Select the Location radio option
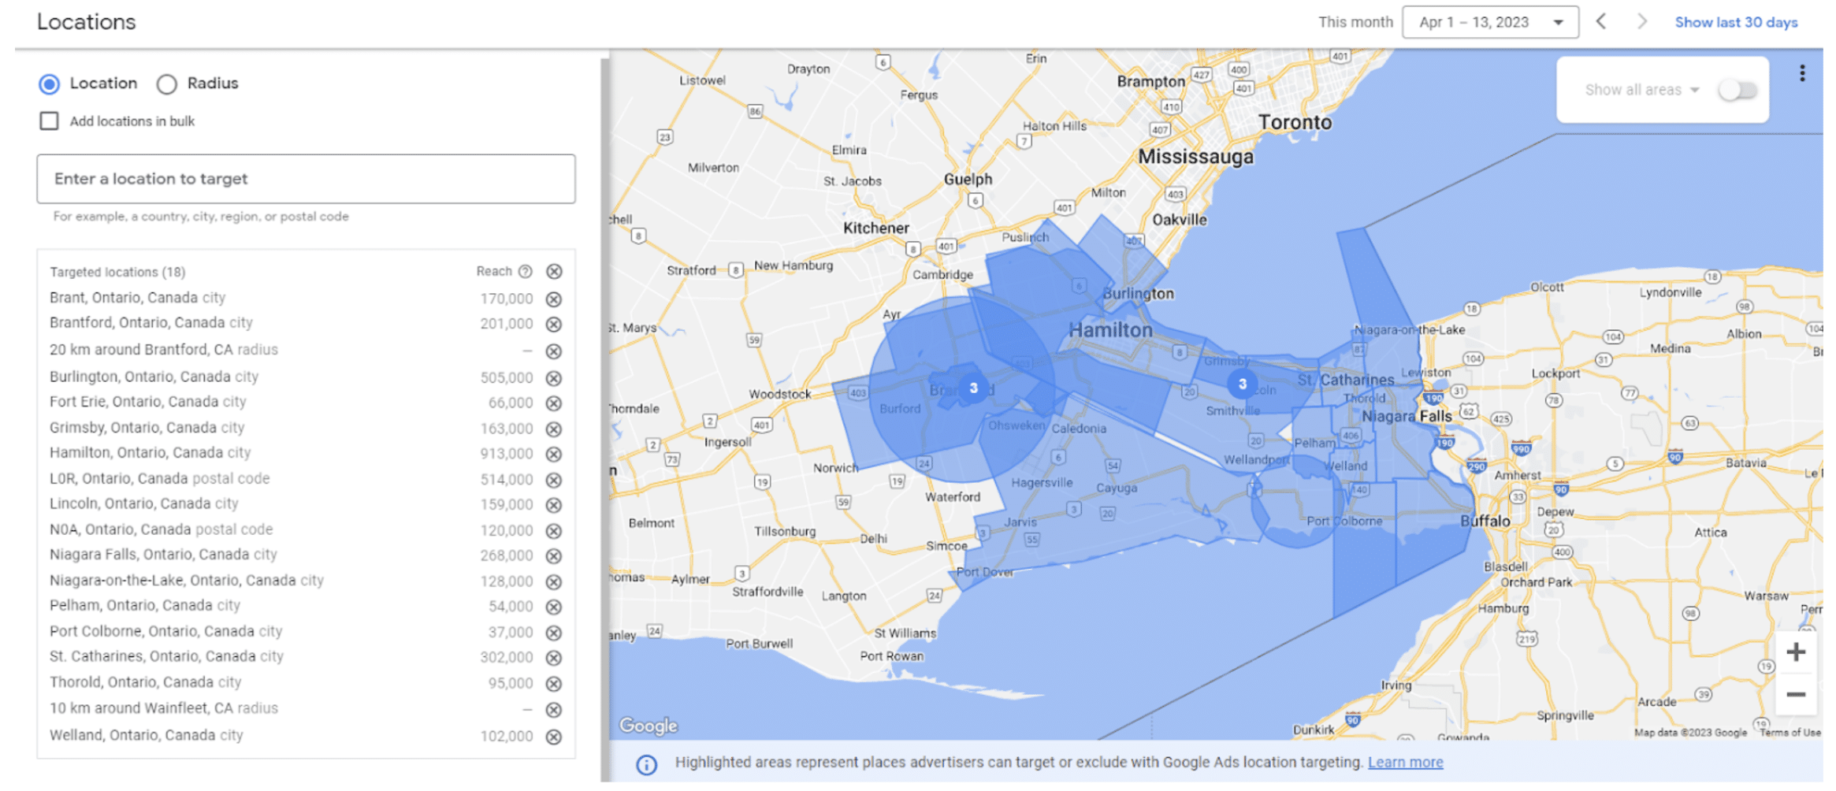 50,84
